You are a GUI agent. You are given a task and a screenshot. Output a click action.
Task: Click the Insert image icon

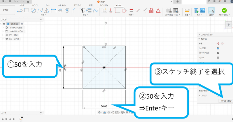pos(203,10)
